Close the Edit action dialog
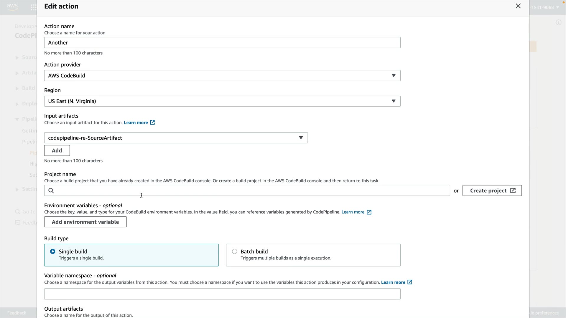Image resolution: width=566 pixels, height=318 pixels. click(x=518, y=6)
